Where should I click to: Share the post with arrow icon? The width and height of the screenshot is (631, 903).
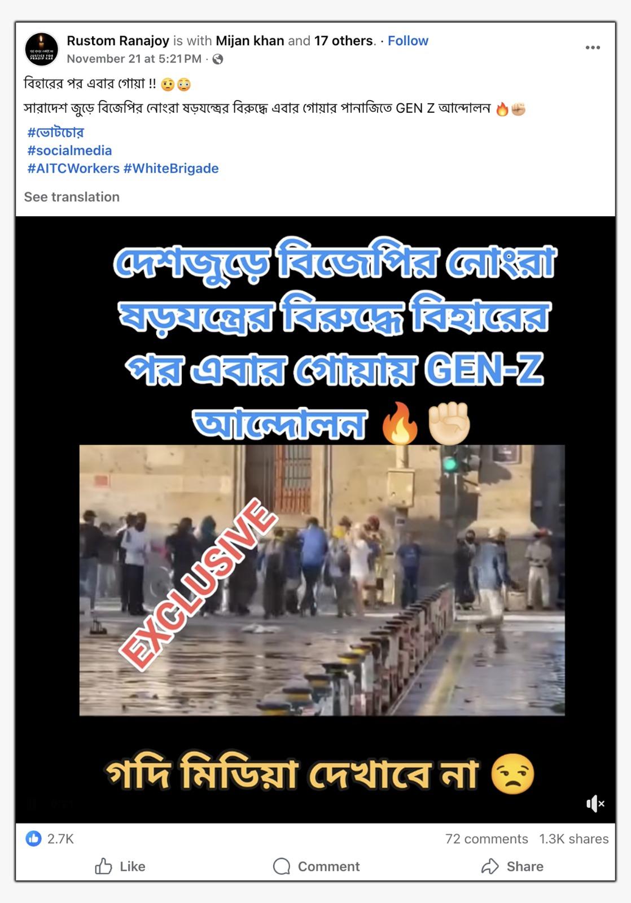[x=512, y=866]
